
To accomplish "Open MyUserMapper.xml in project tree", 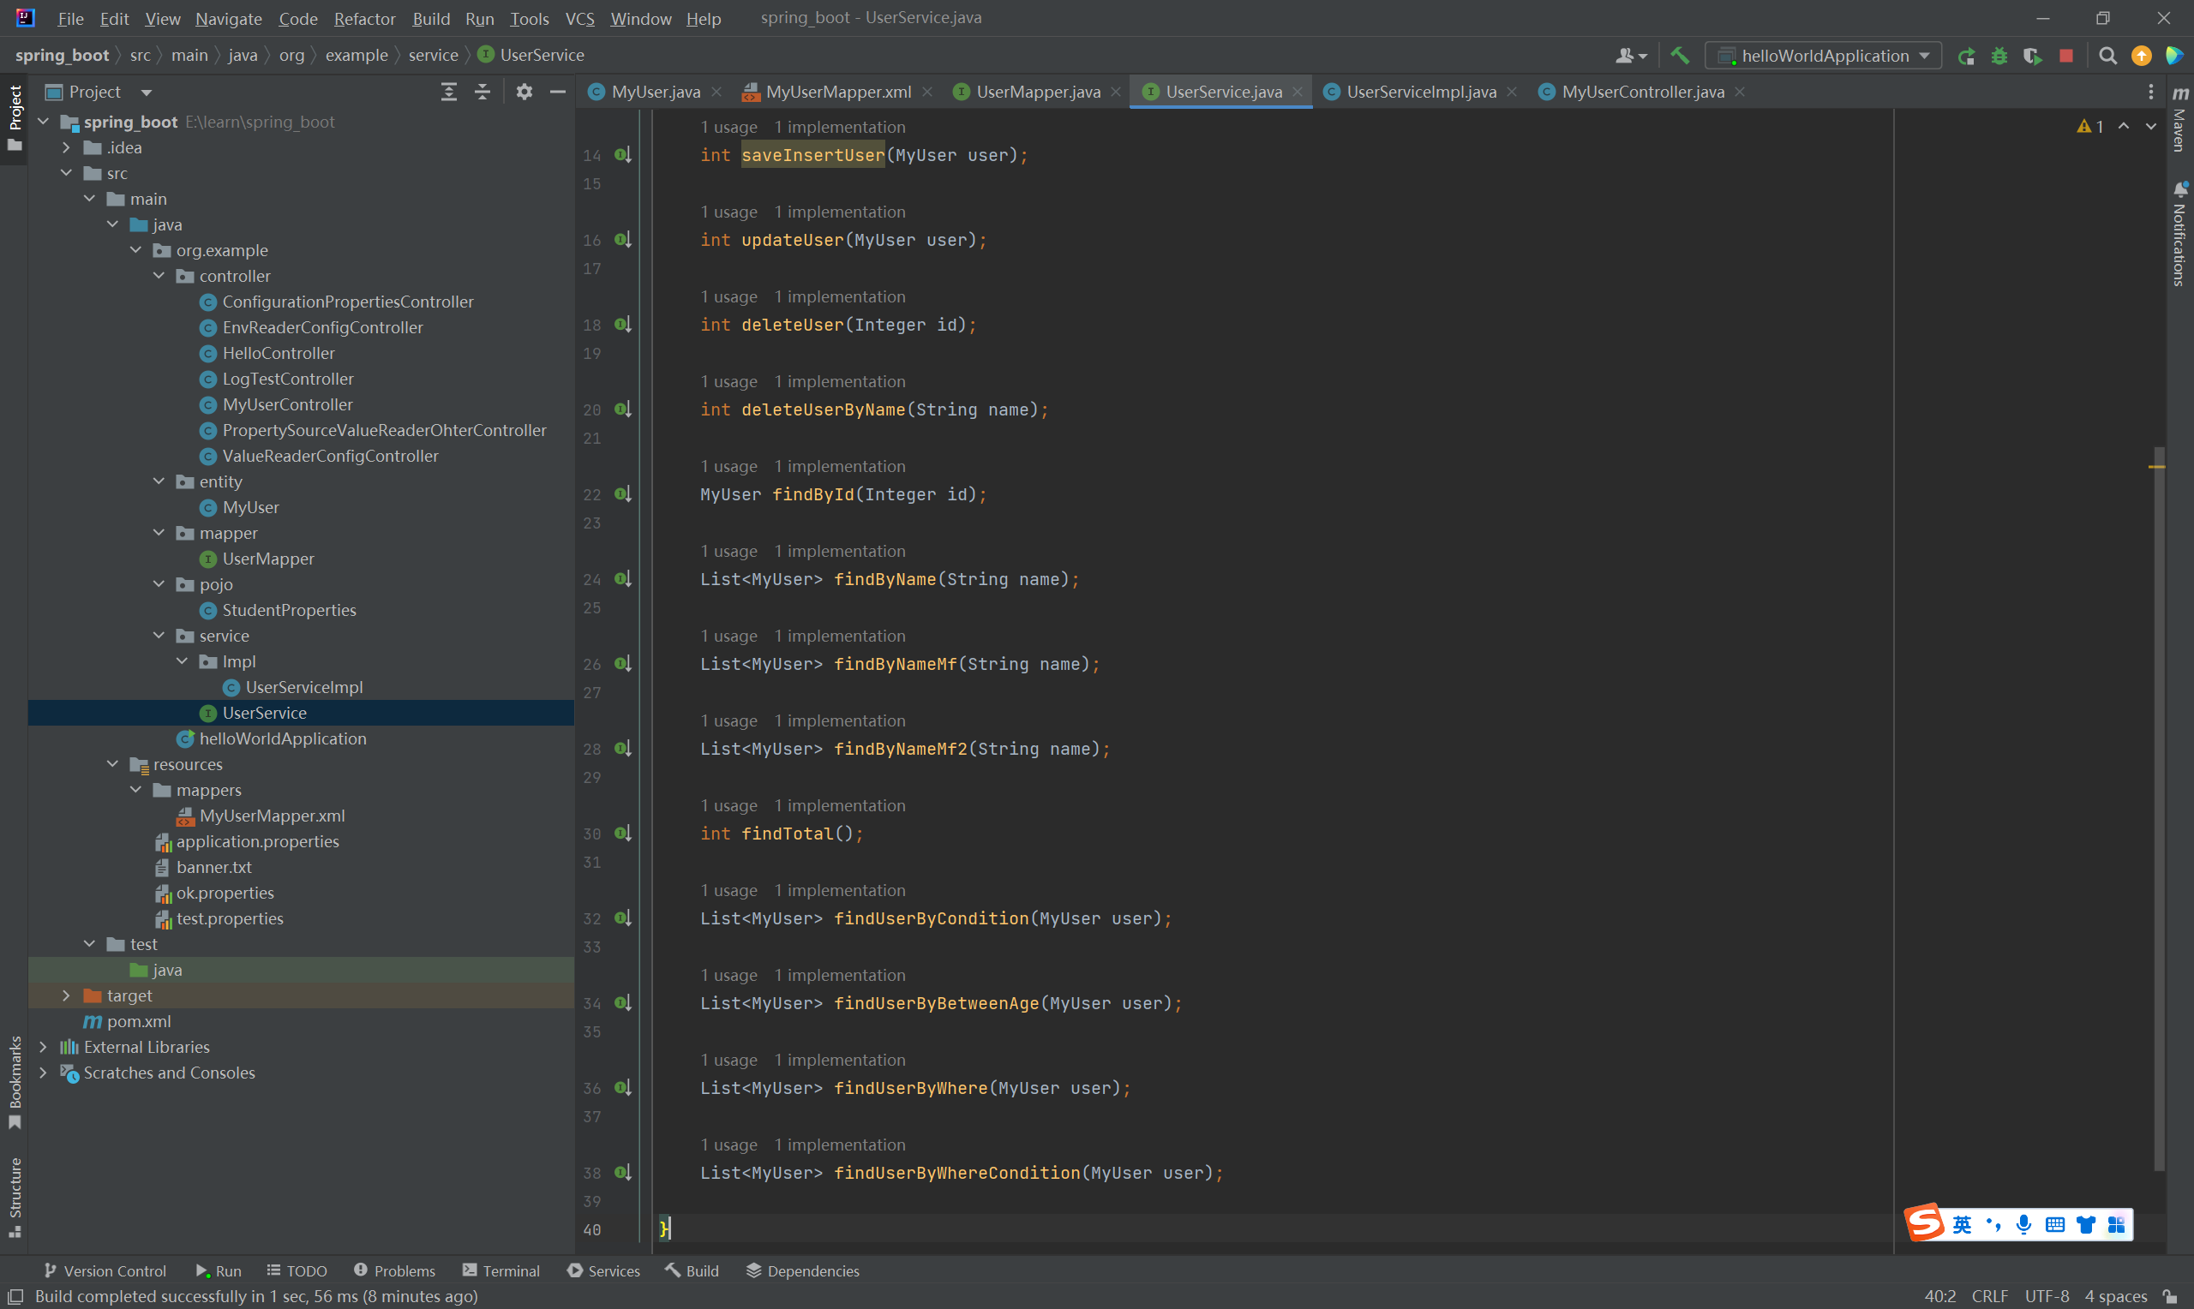I will (x=272, y=816).
